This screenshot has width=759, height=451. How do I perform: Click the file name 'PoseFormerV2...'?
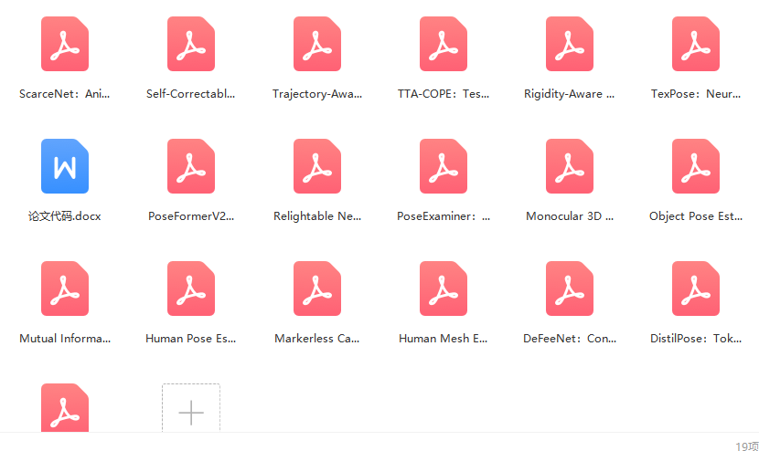pos(191,216)
